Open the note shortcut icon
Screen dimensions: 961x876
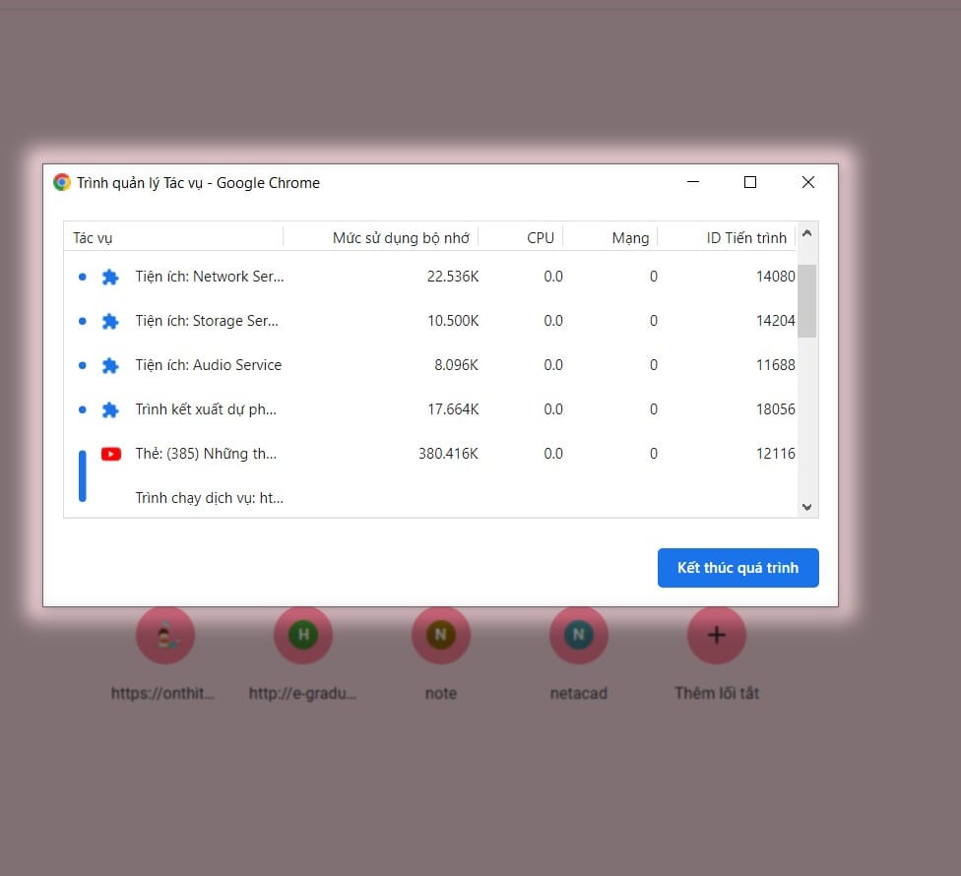441,635
